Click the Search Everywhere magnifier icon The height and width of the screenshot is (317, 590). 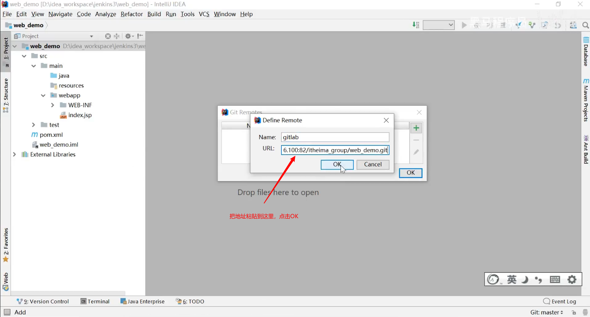586,25
